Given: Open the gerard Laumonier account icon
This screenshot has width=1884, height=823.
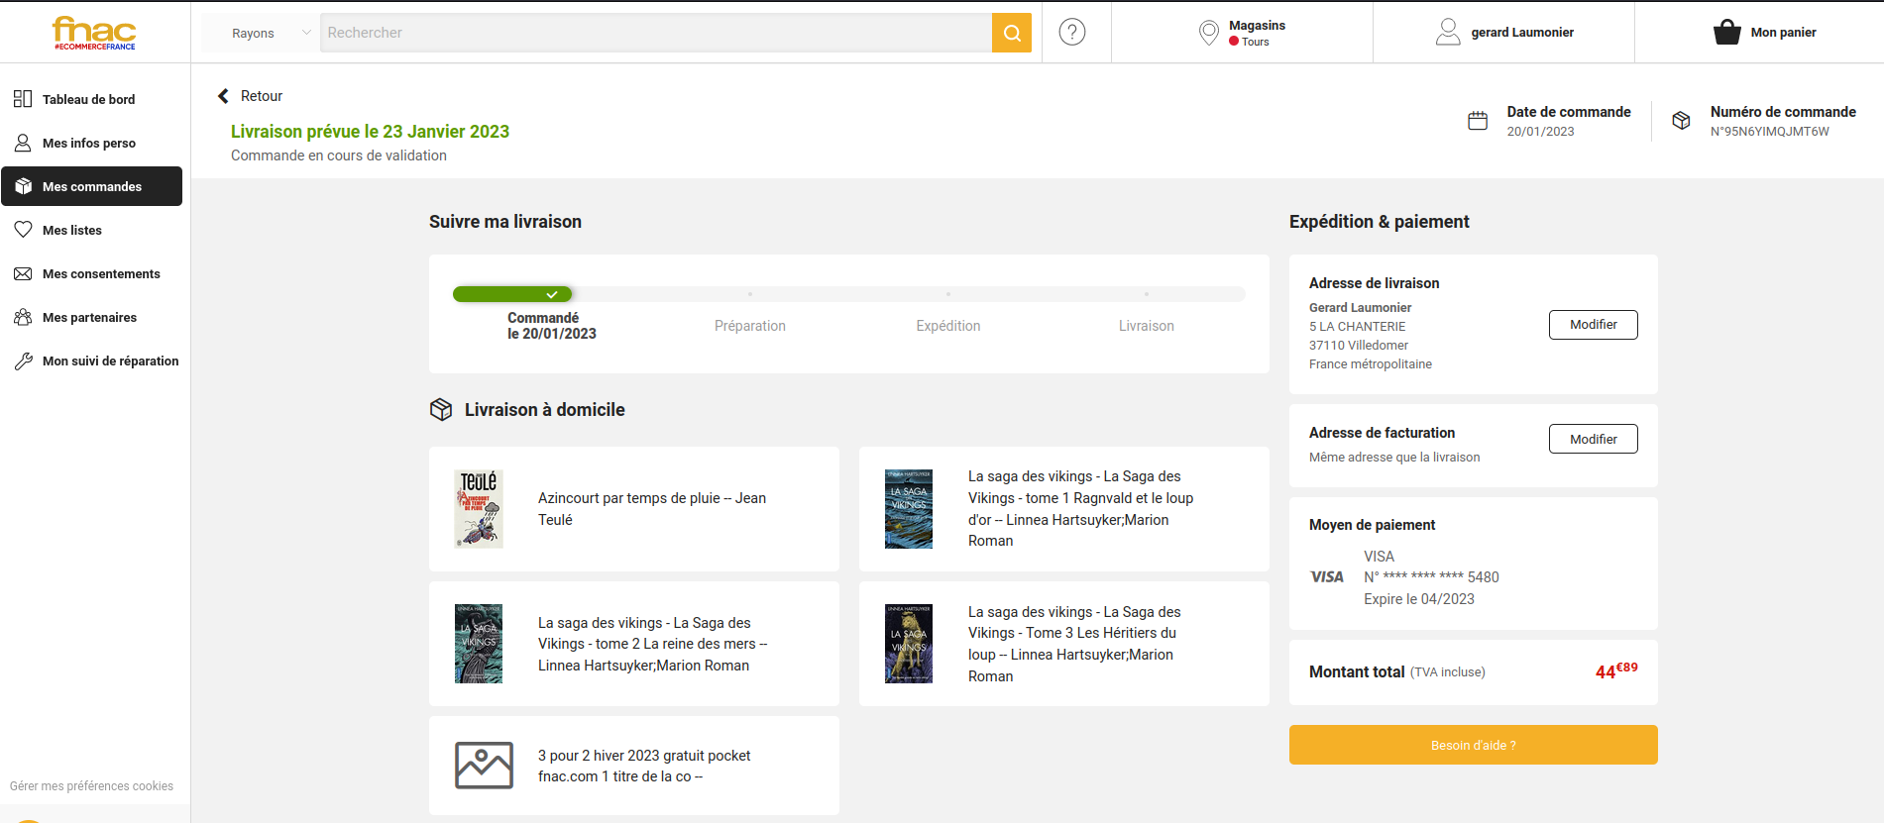Looking at the screenshot, I should [x=1448, y=33].
